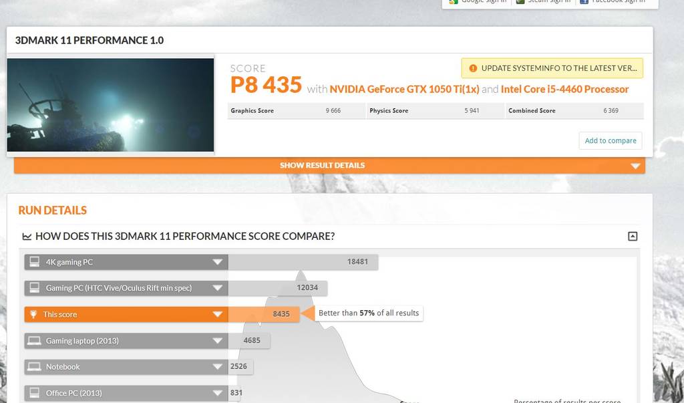Expand the Office PC (2013) dropdown arrow

coord(217,393)
